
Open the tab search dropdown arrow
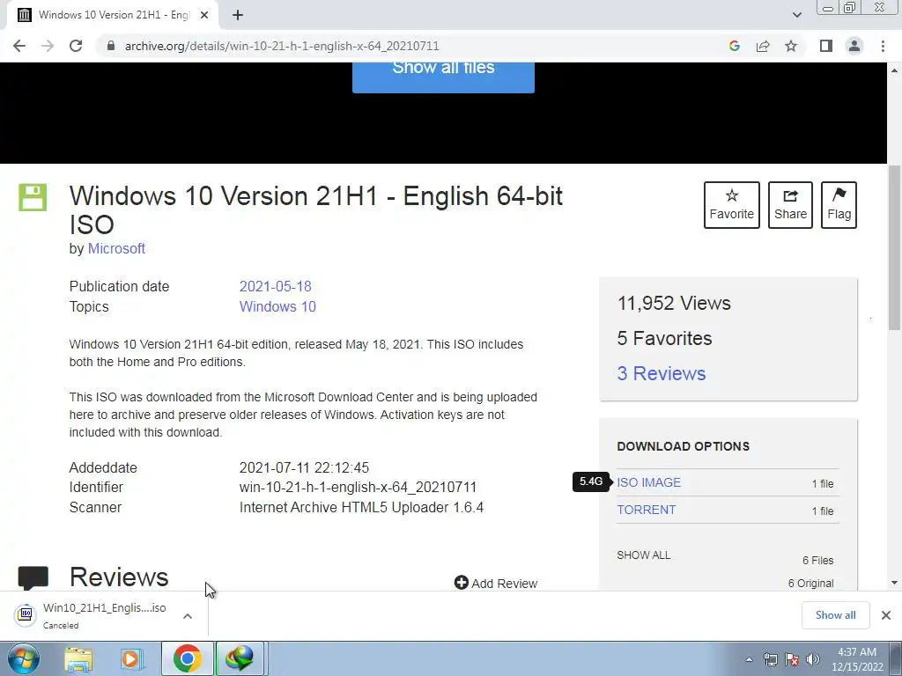tap(796, 15)
